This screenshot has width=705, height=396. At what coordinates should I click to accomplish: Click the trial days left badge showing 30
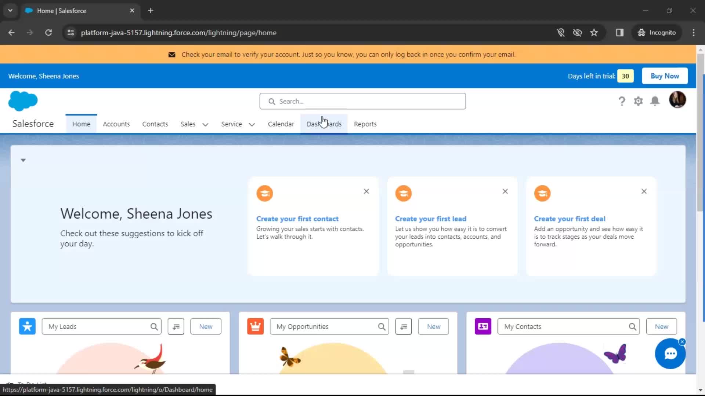(625, 76)
